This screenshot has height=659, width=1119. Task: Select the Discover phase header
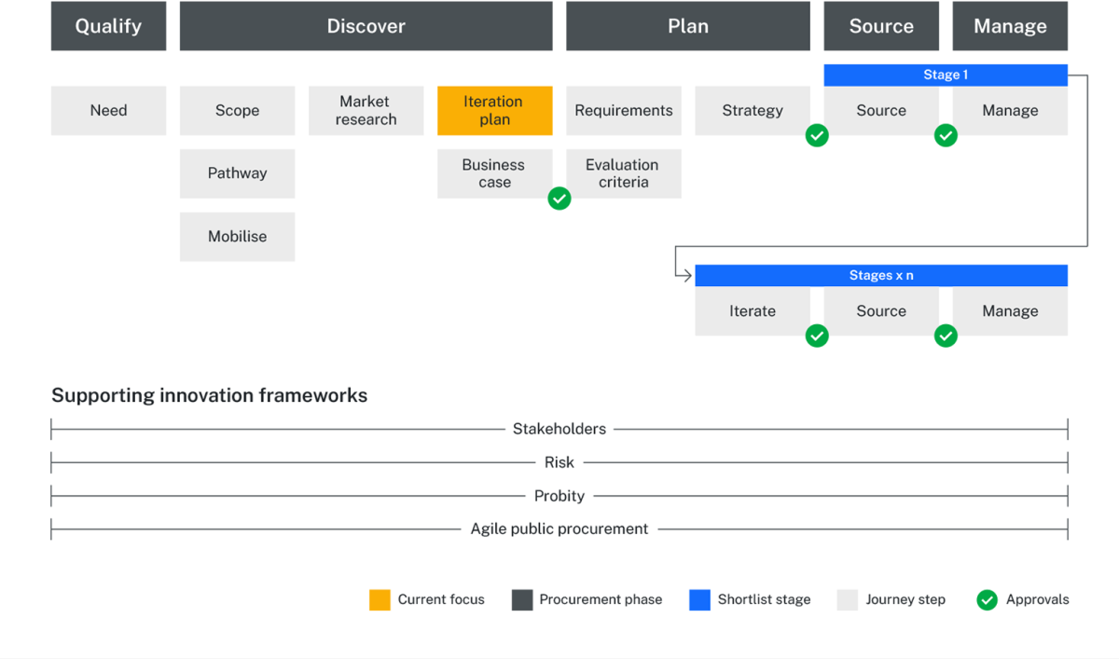point(366,26)
